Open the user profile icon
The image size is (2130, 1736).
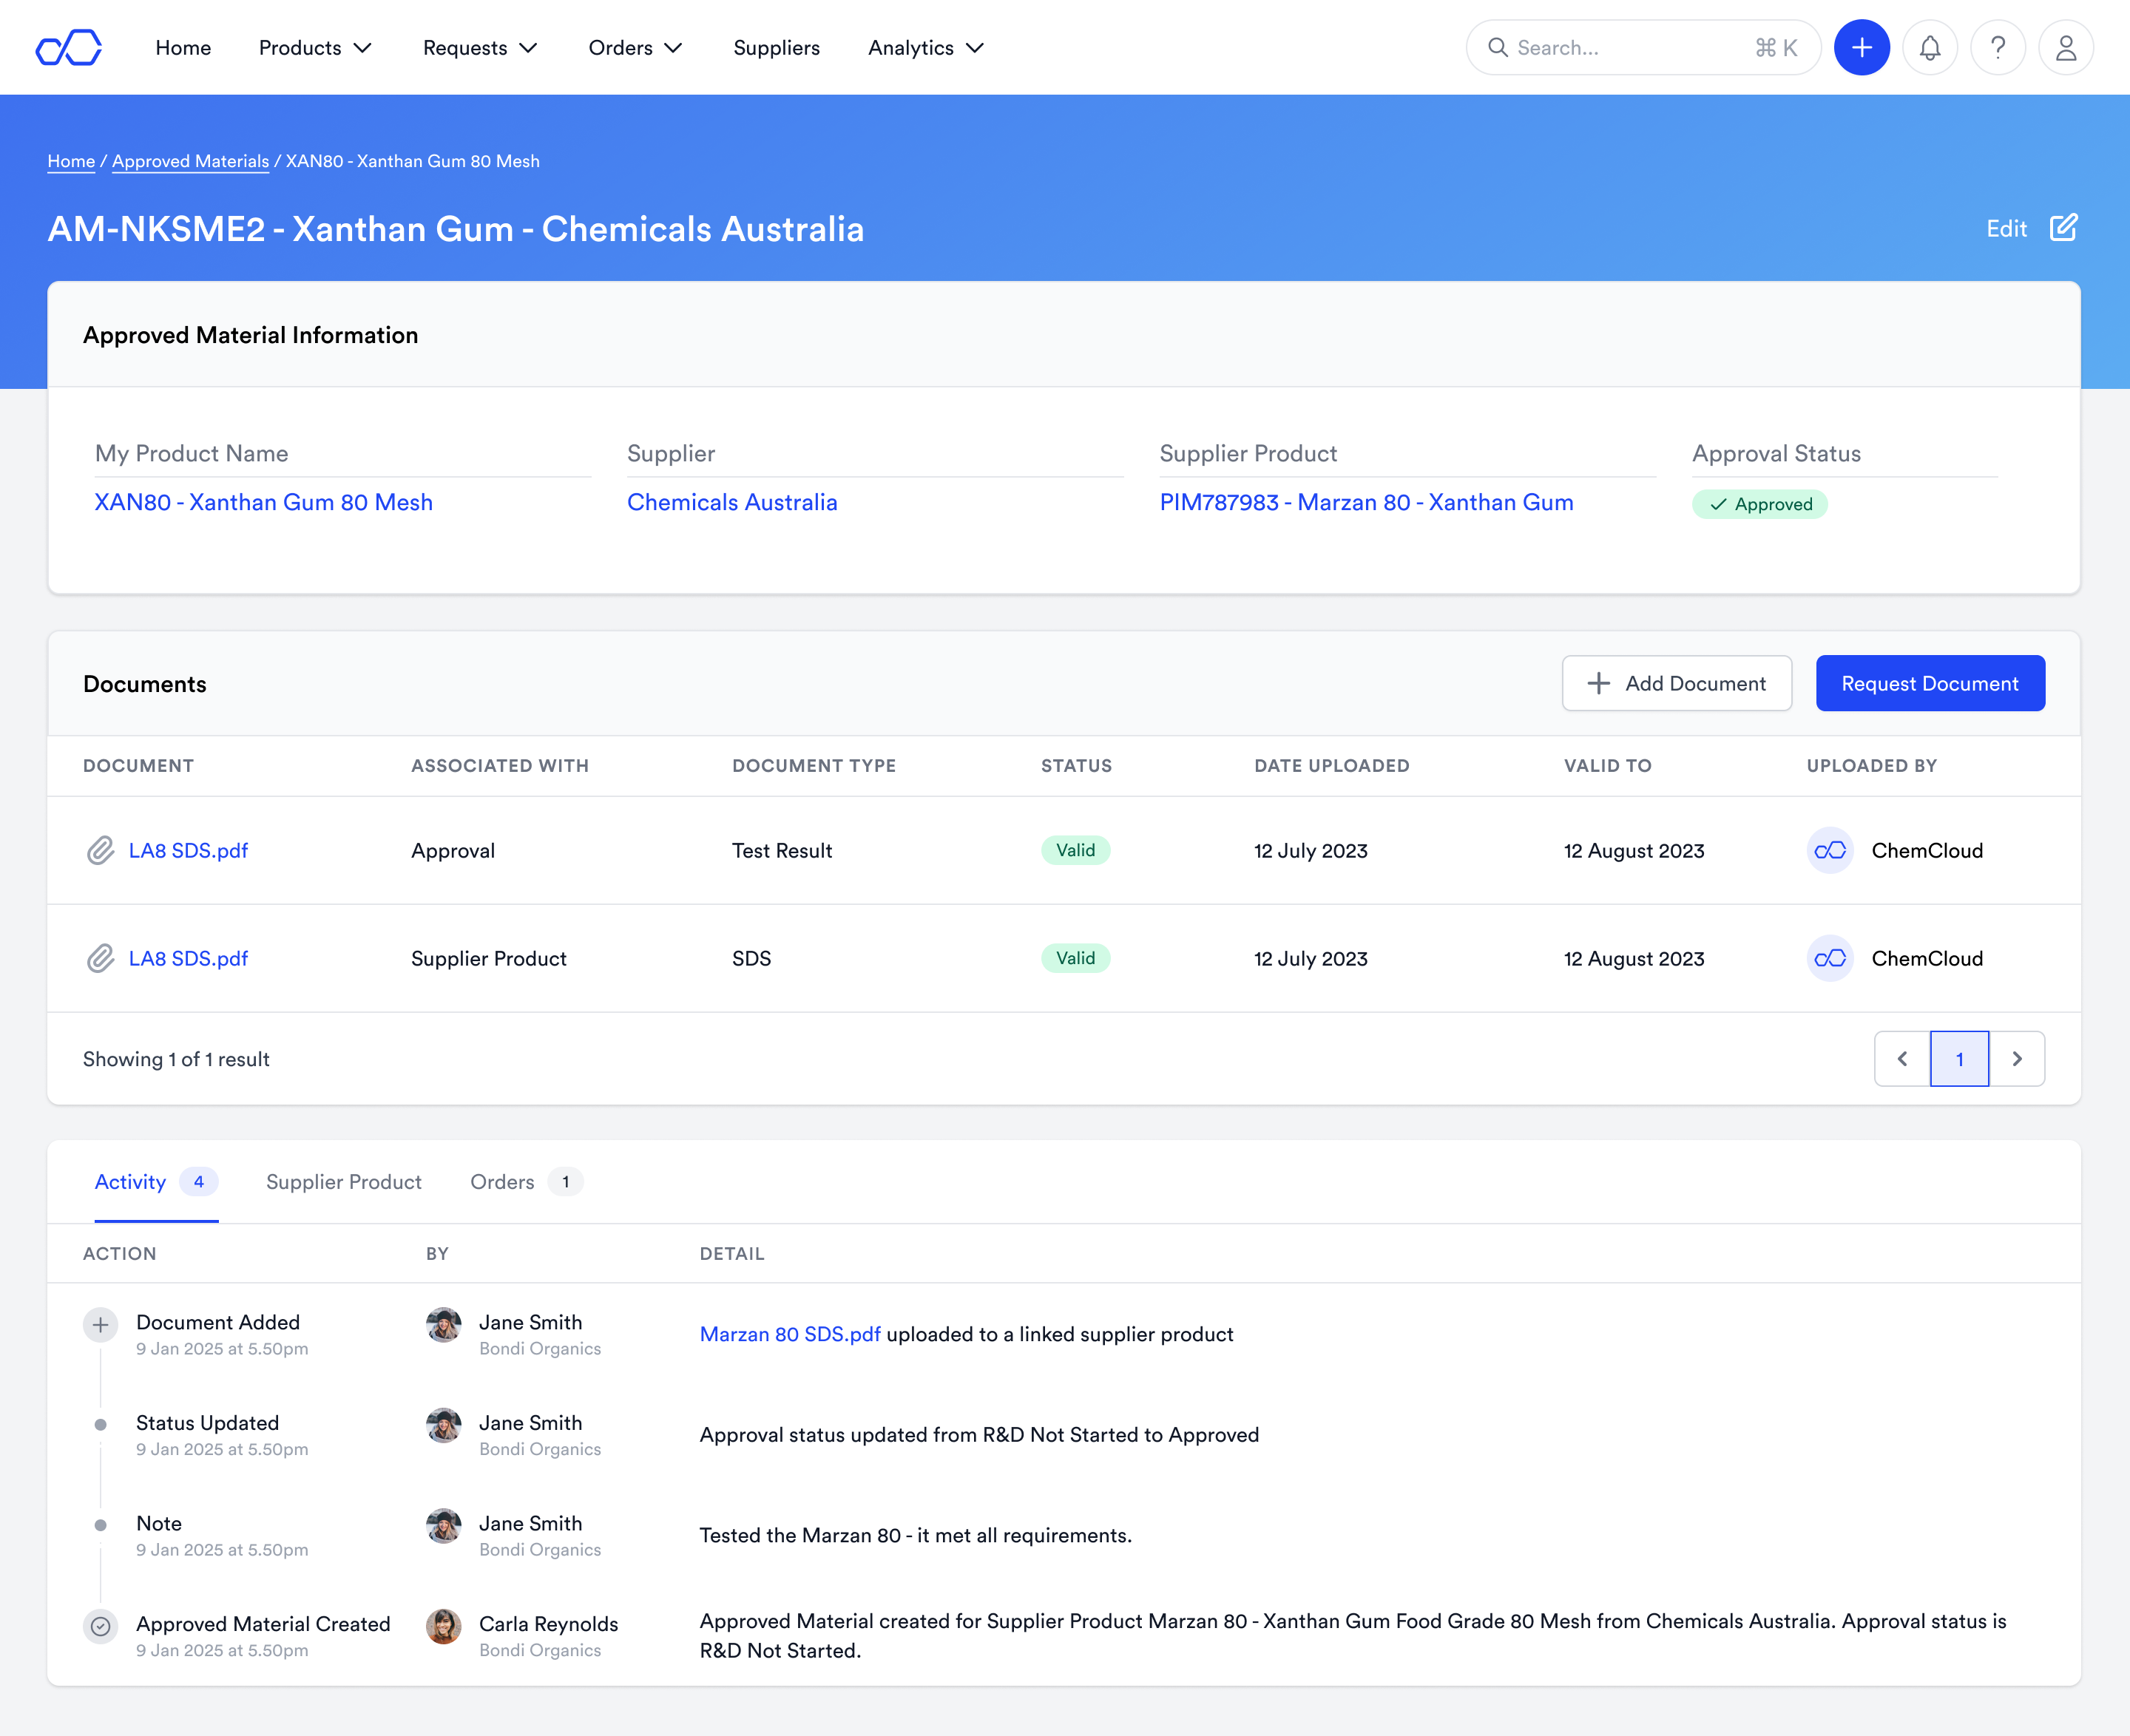[x=2066, y=47]
